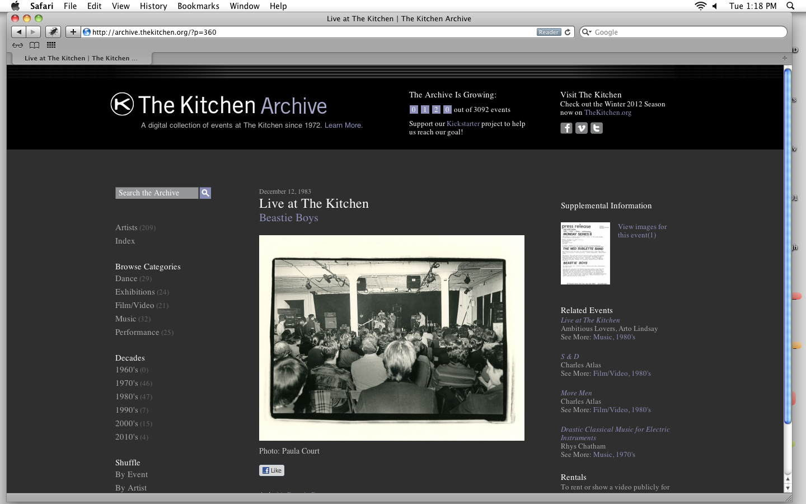
Task: Open the 1970's decade link
Action: tap(126, 383)
